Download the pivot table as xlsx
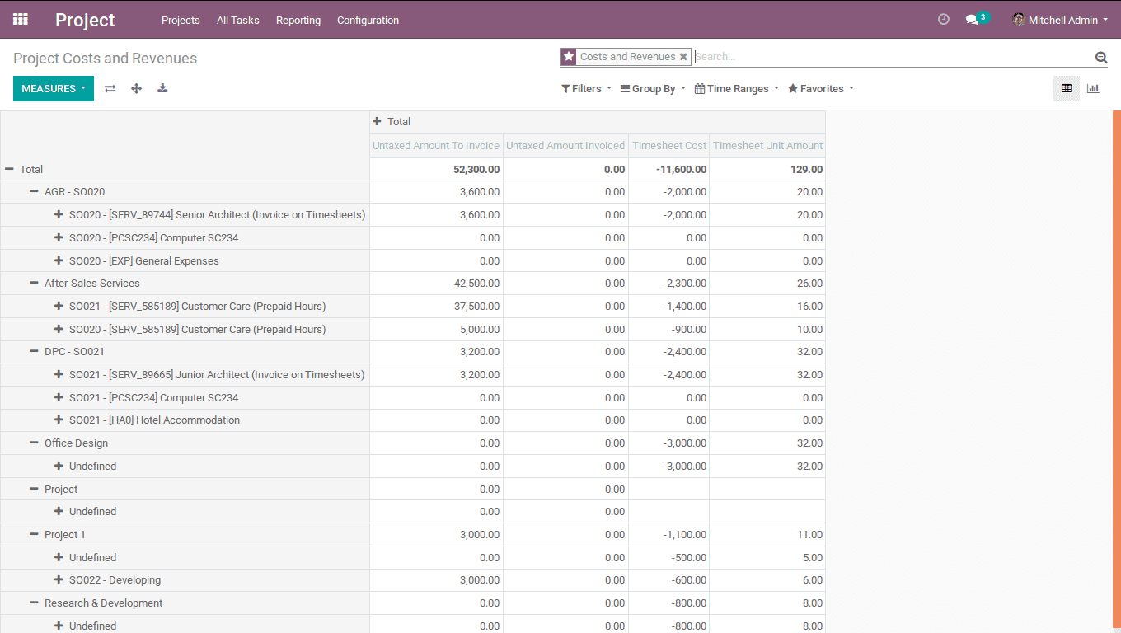Viewport: 1121px width, 633px height. pyautogui.click(x=162, y=89)
